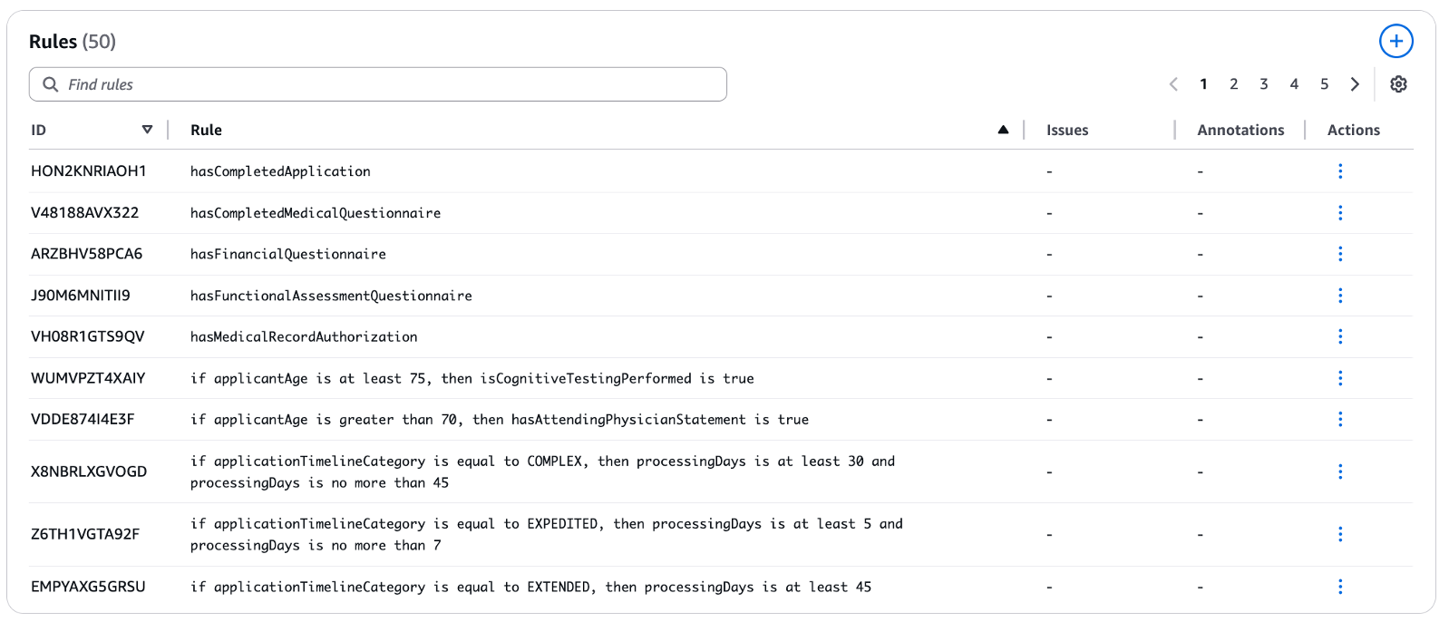Click the Annotations column header
Image resolution: width=1449 pixels, height=622 pixels.
tap(1240, 130)
